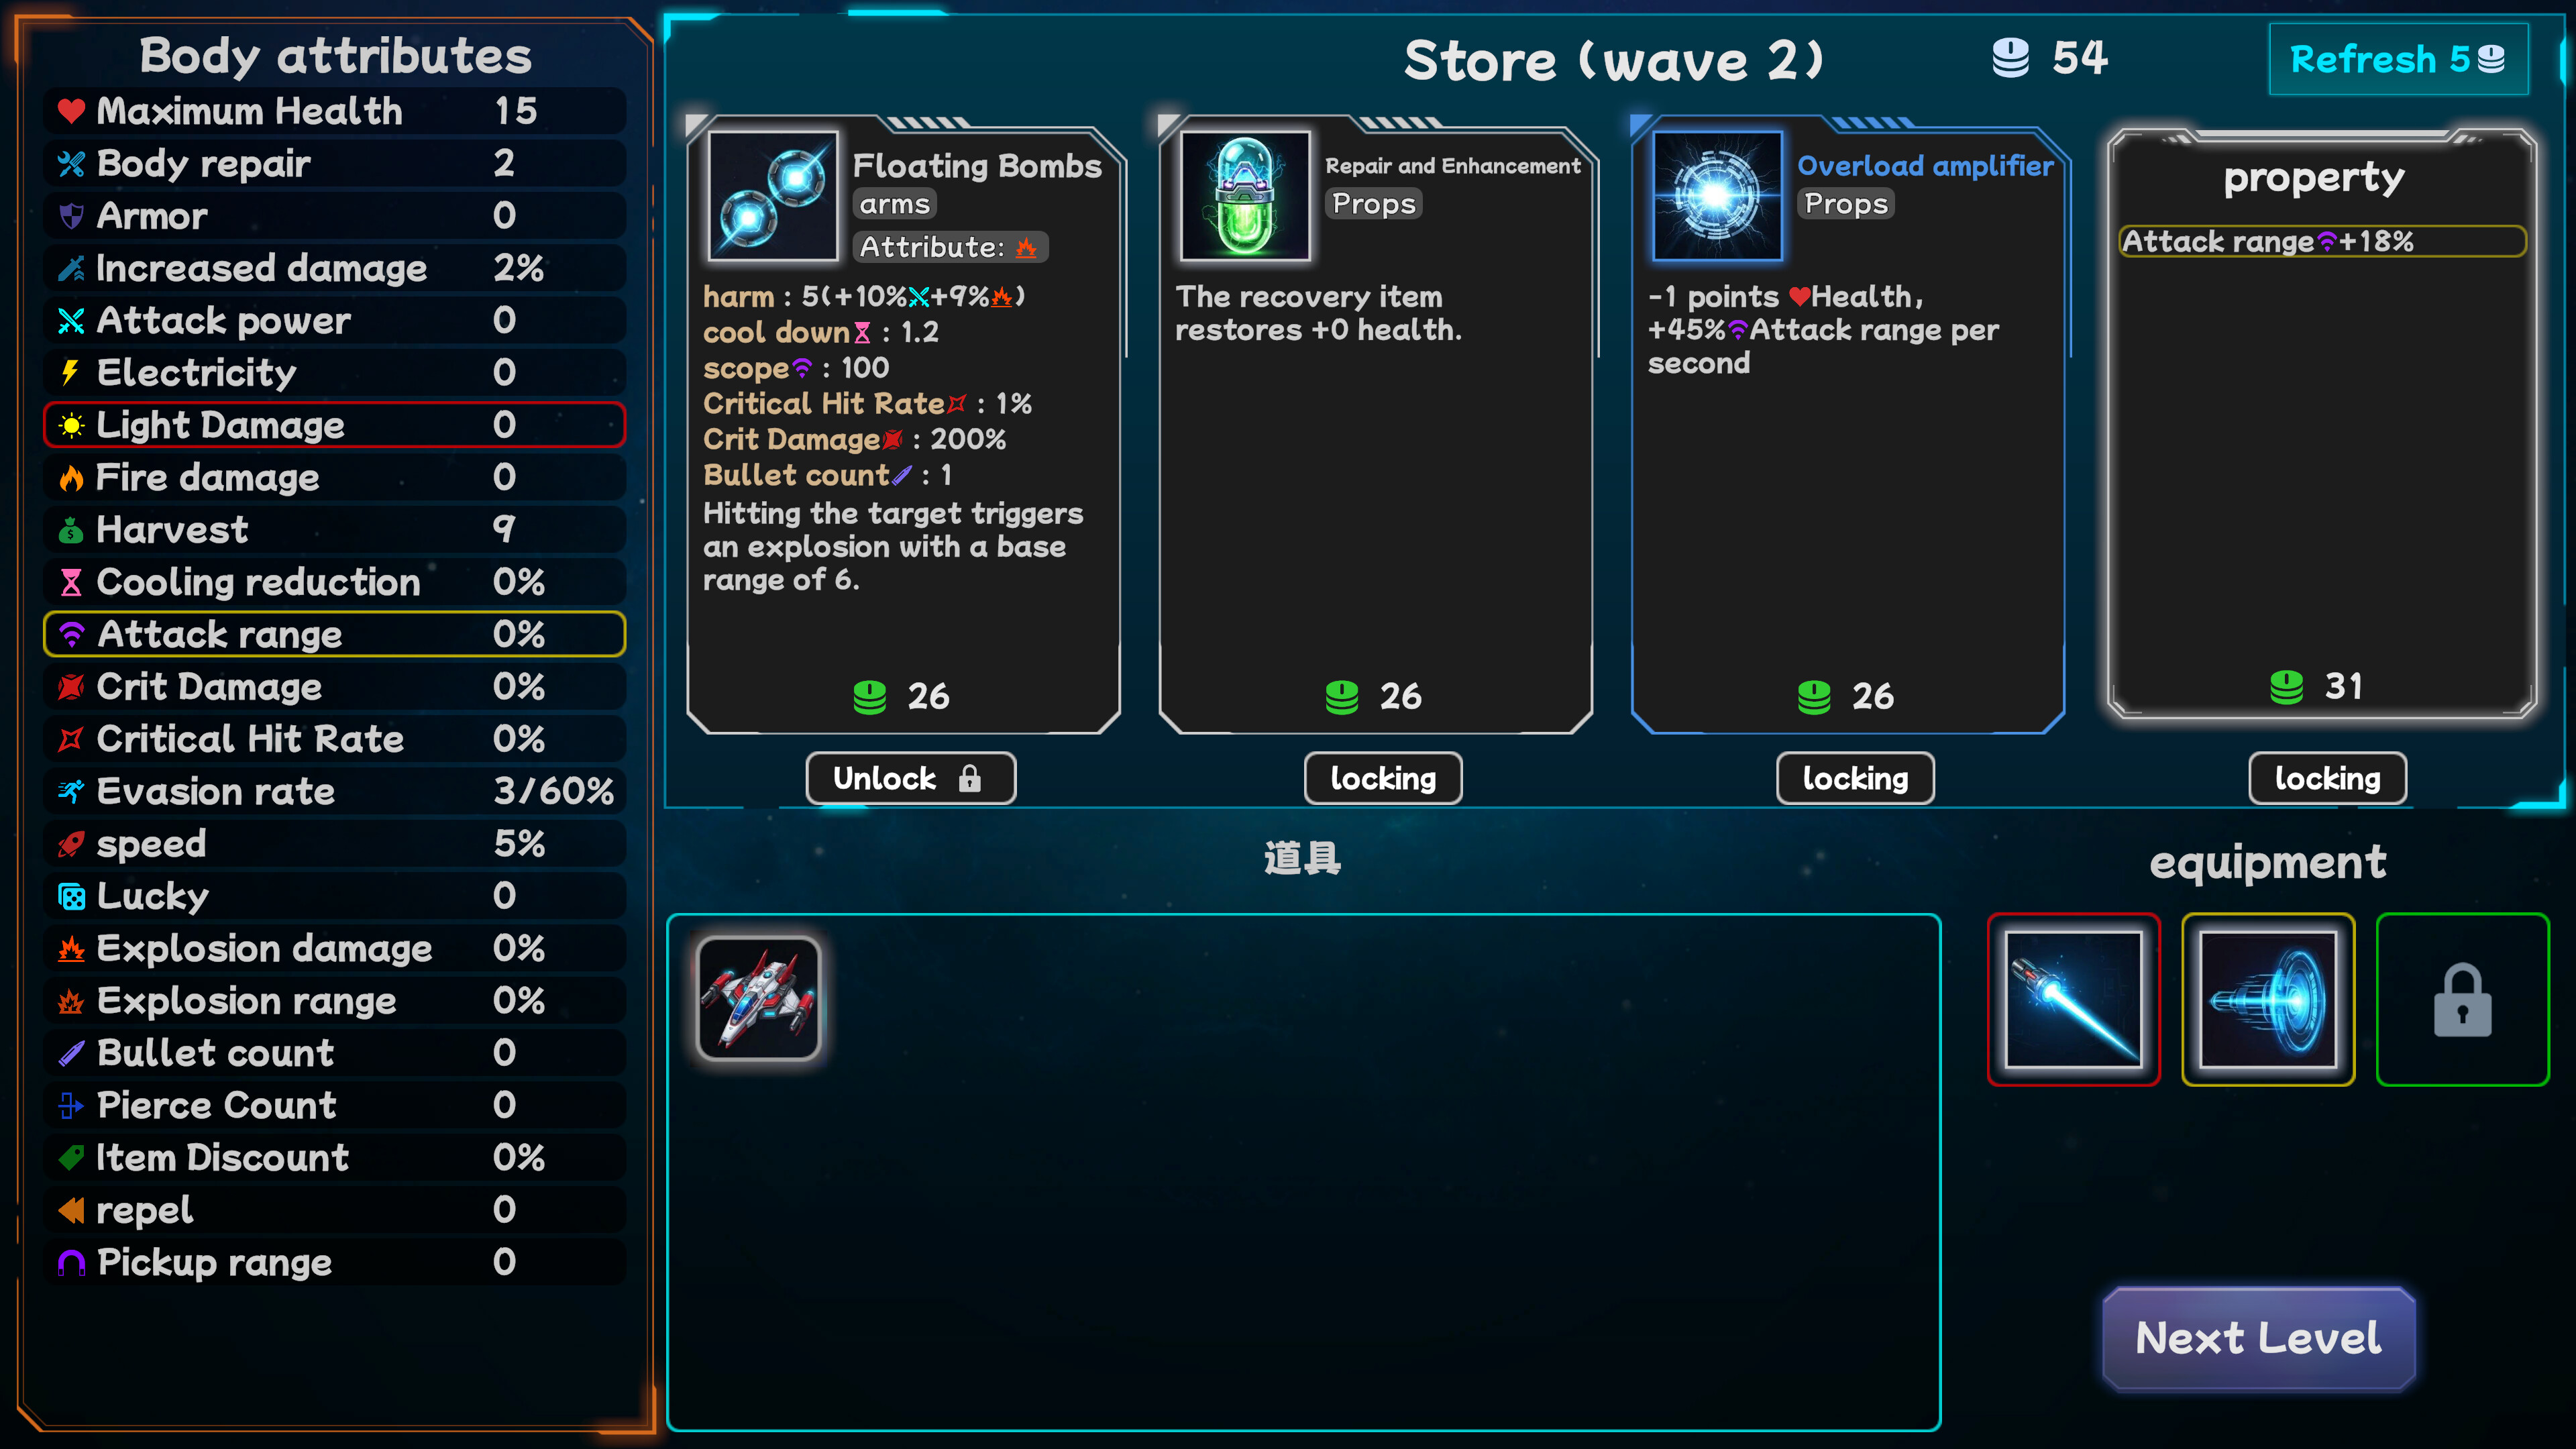Click the coin balance icon showing 54
Screen dimensions: 2576x1449
2010,58
